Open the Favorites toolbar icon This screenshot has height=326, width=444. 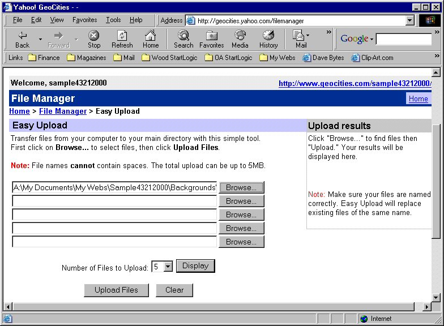[212, 40]
